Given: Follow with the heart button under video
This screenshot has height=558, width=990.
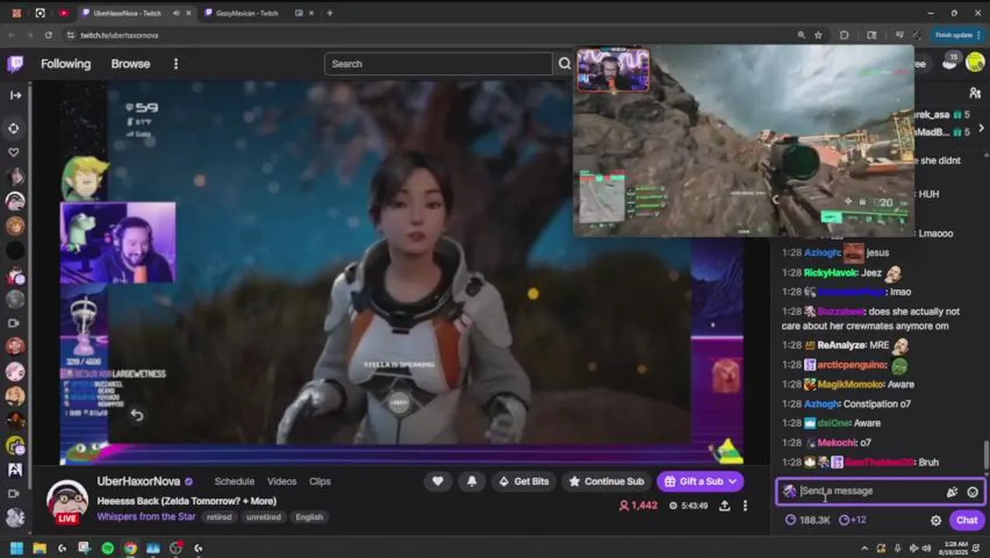Looking at the screenshot, I should [438, 481].
